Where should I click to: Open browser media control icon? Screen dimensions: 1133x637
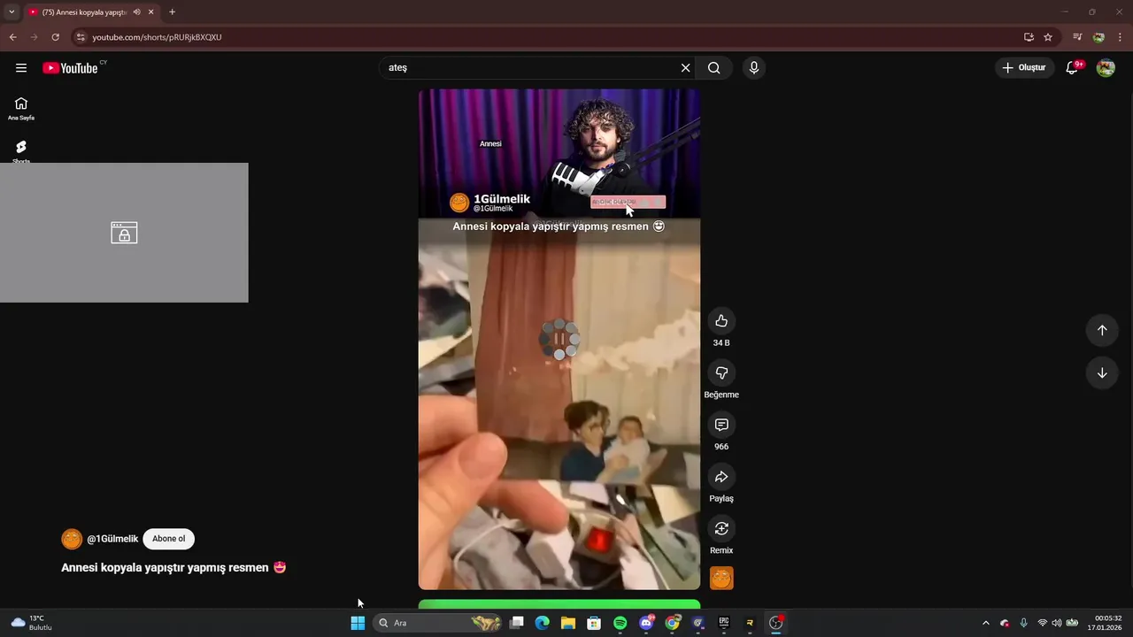(1077, 37)
